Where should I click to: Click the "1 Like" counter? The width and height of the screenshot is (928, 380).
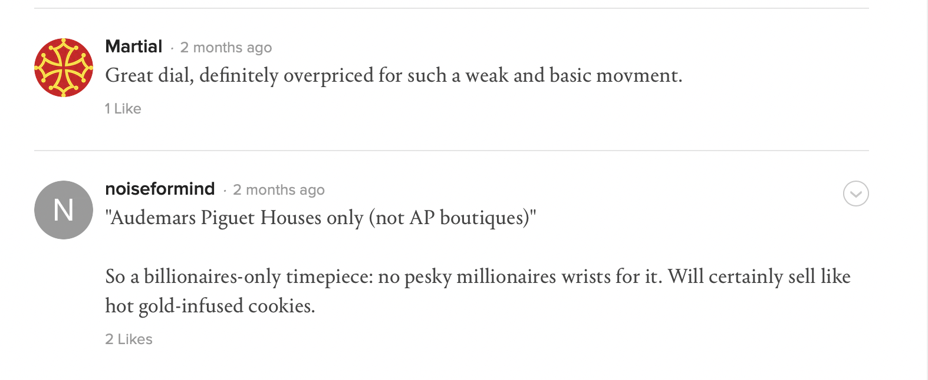(123, 109)
